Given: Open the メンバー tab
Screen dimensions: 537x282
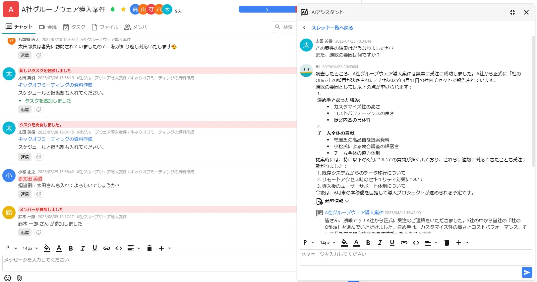Looking at the screenshot, I should [x=138, y=27].
